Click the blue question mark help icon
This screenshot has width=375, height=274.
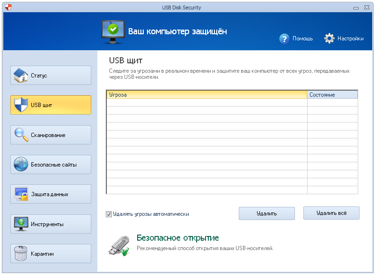click(284, 38)
